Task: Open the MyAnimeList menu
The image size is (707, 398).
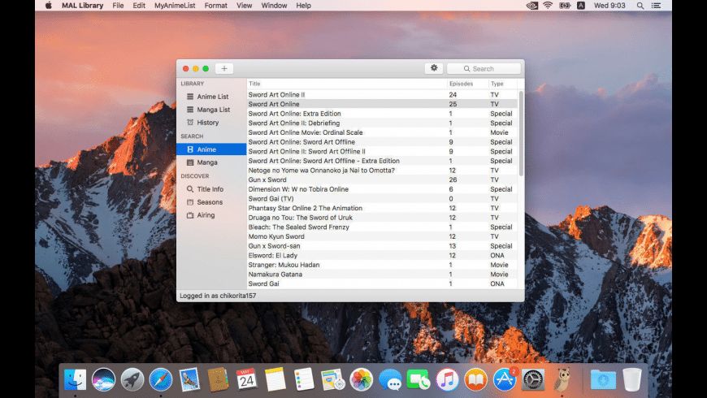Action: pyautogui.click(x=175, y=6)
